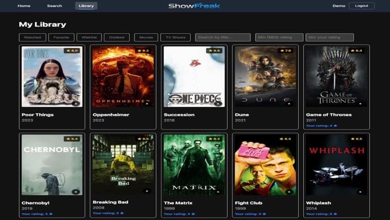
Task: Open the Whiplash poster
Action: [x=337, y=165]
